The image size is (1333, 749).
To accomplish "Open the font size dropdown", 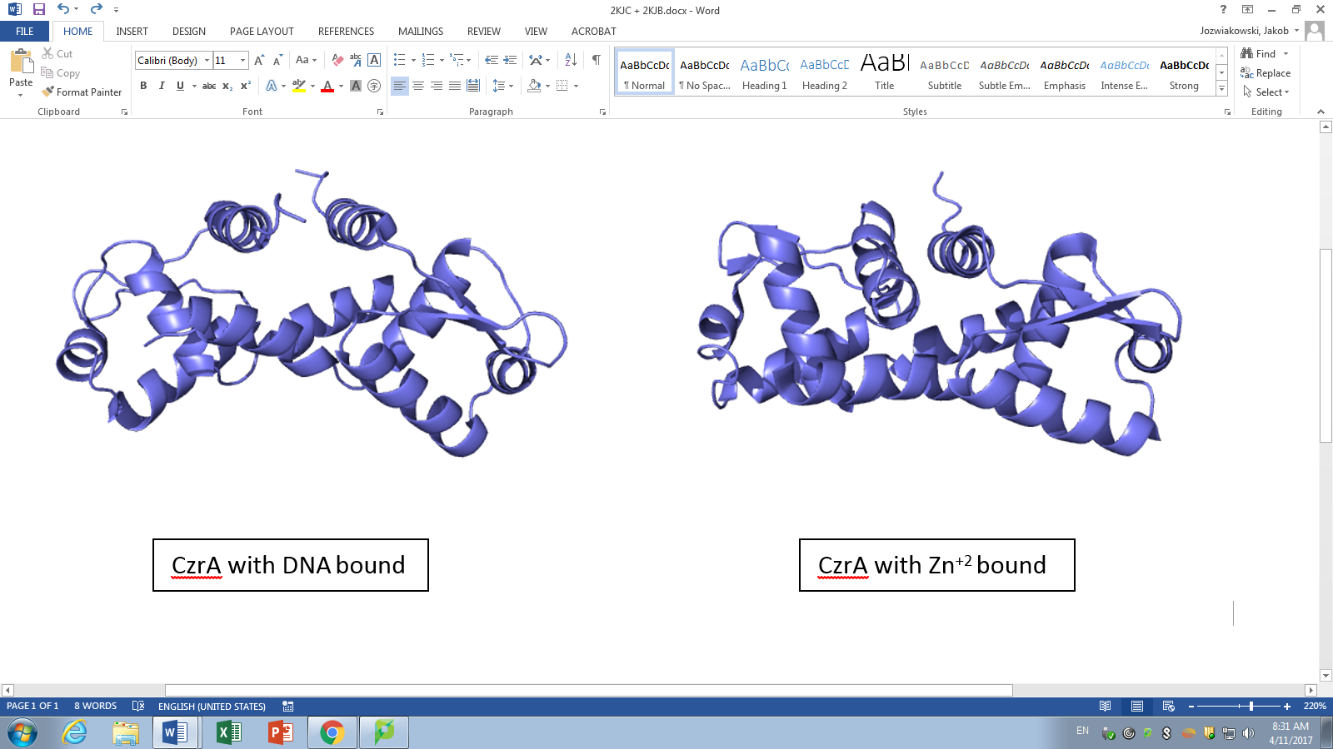I will pyautogui.click(x=242, y=60).
